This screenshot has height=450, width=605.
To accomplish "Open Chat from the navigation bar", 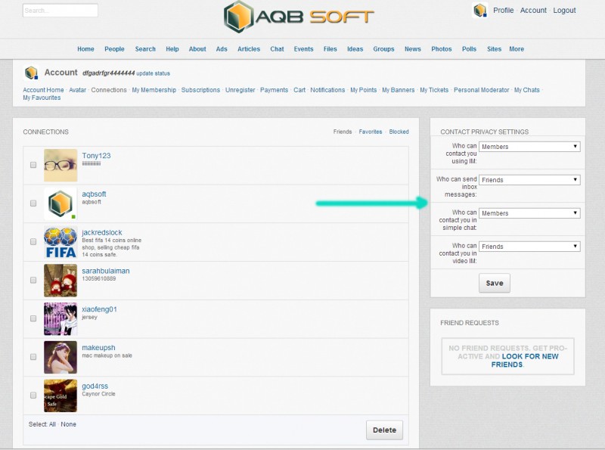I will pyautogui.click(x=277, y=49).
